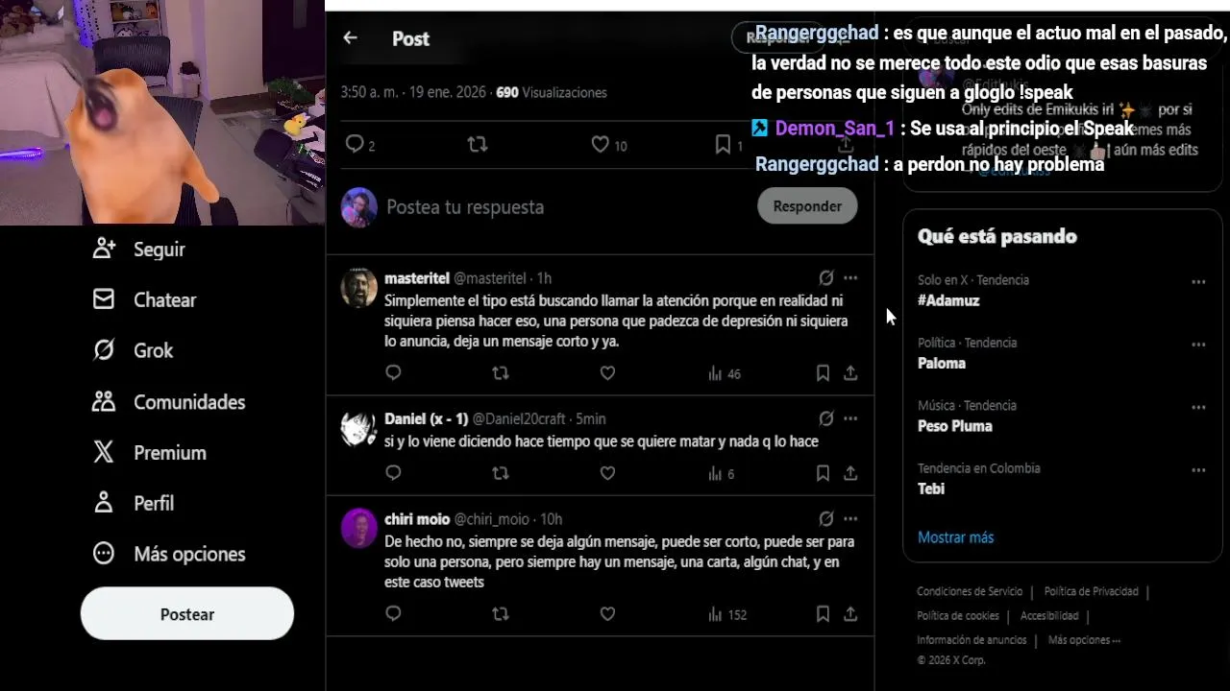Go back using the arrow beside Post
Screen dimensions: 1230x691
(x=350, y=38)
